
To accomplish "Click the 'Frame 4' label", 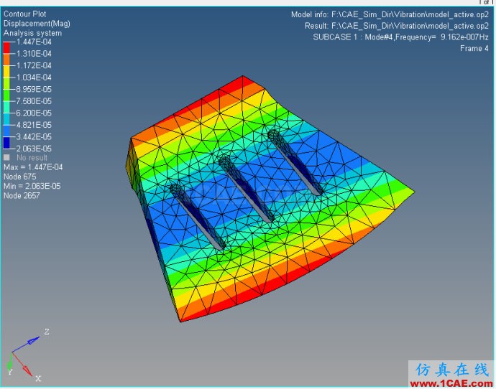I will point(474,49).
